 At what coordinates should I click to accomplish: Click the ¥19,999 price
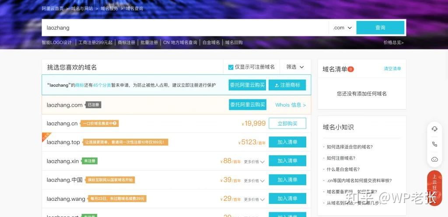pyautogui.click(x=254, y=123)
